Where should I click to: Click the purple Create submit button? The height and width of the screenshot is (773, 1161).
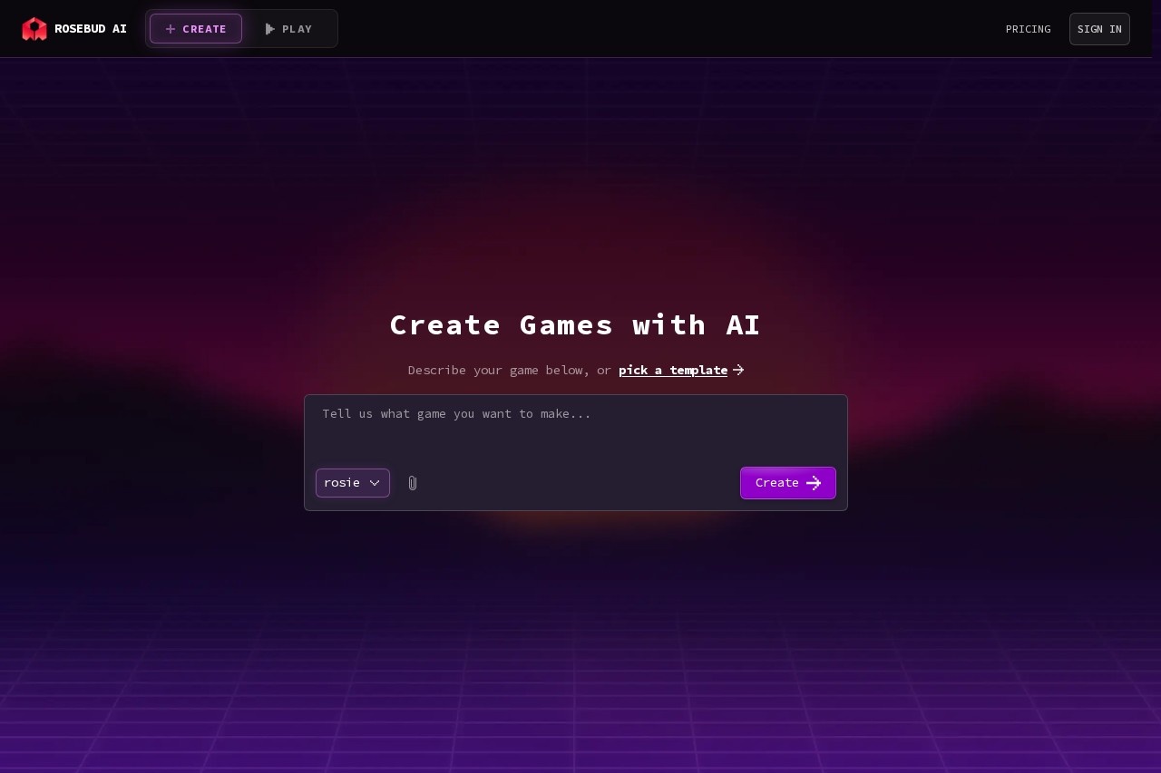click(788, 483)
